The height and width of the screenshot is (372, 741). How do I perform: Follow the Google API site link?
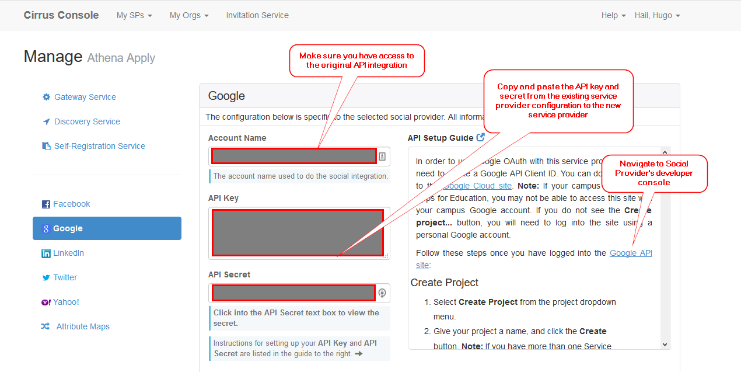[631, 253]
